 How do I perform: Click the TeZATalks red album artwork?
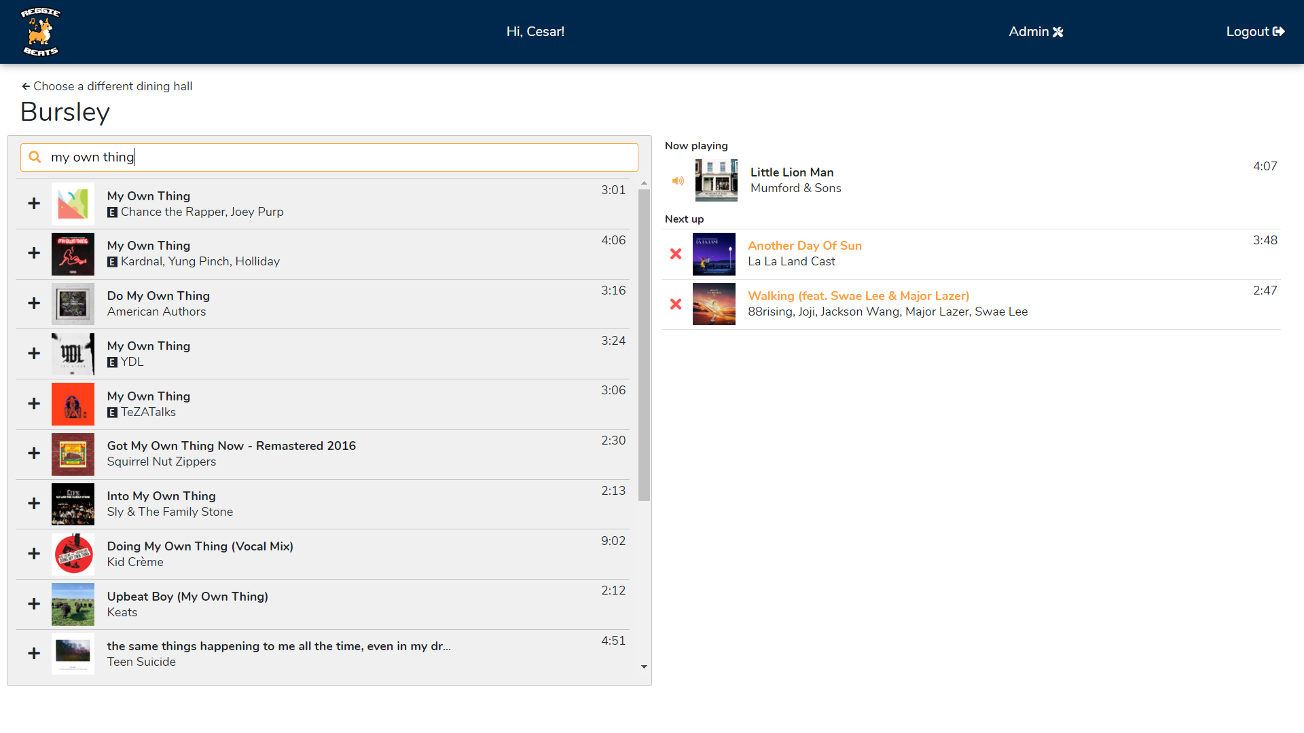[x=73, y=404]
